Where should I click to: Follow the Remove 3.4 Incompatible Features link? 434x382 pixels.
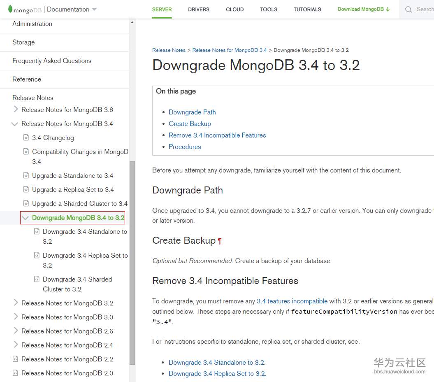217,135
